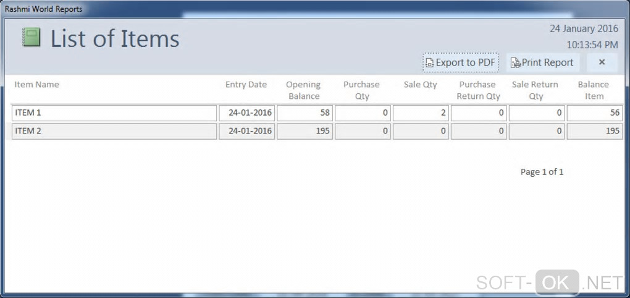Click ITEM 1 purchase return qty field
630x298 pixels.
click(x=479, y=113)
